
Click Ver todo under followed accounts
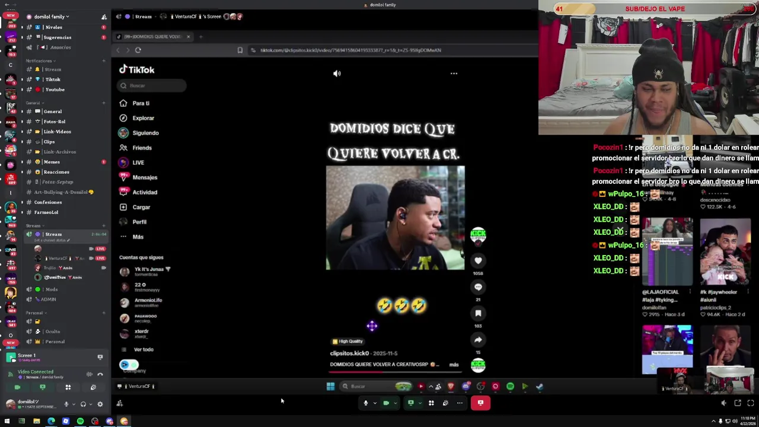point(143,349)
